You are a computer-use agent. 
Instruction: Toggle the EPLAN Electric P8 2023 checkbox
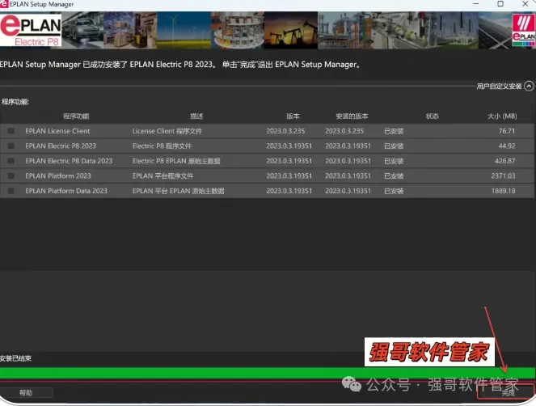(11, 146)
